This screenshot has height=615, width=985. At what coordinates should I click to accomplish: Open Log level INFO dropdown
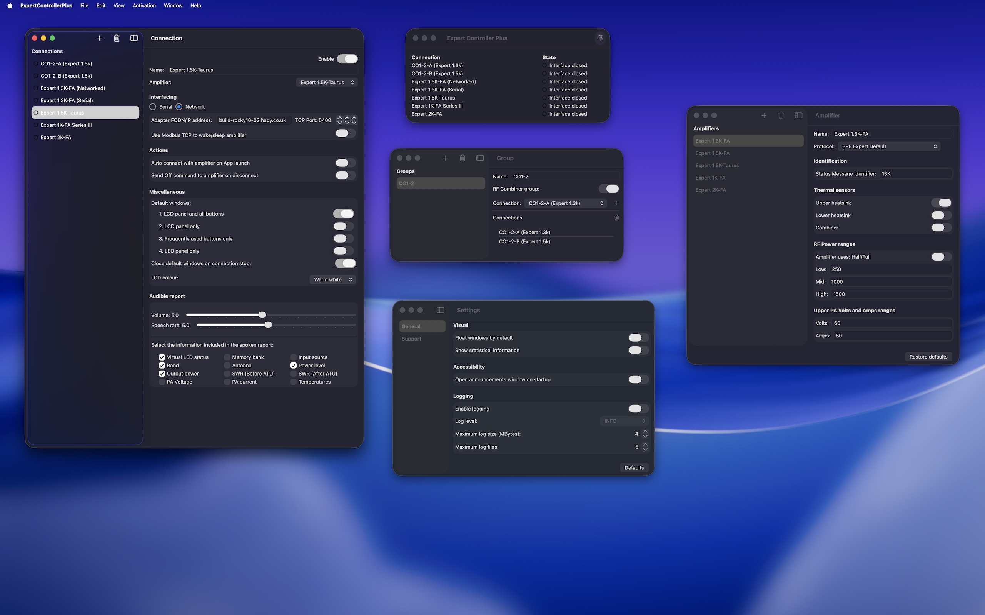pyautogui.click(x=624, y=421)
